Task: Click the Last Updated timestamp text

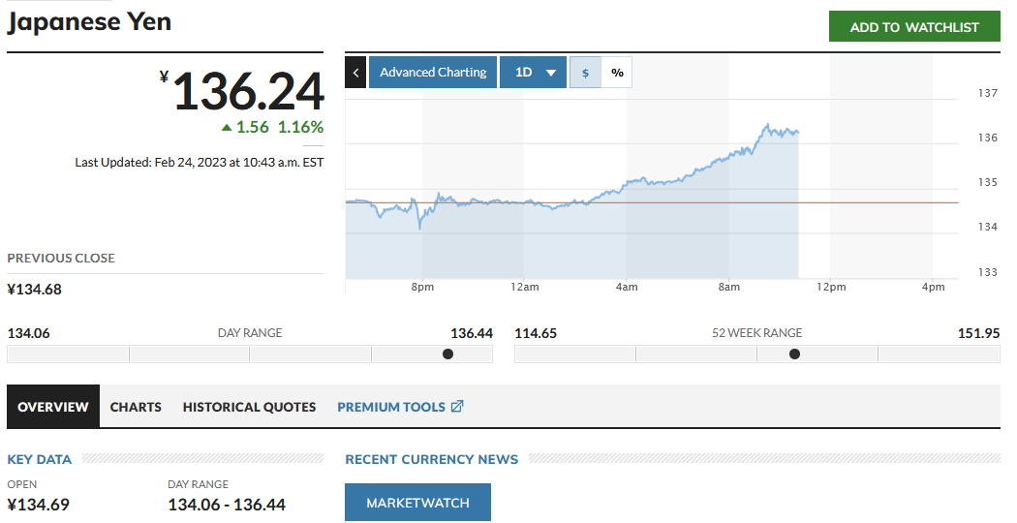Action: click(200, 162)
